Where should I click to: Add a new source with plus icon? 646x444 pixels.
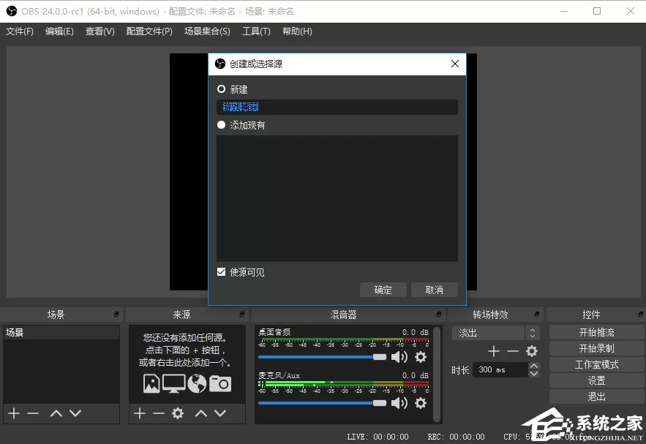coord(140,413)
